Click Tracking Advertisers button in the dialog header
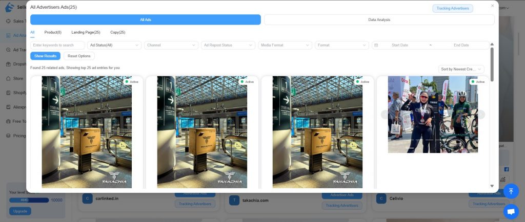Image resolution: width=525 pixels, height=222 pixels. coord(453,8)
